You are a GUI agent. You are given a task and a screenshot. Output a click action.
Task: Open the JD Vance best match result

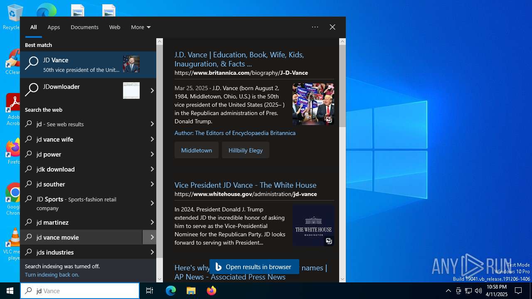tap(88, 64)
